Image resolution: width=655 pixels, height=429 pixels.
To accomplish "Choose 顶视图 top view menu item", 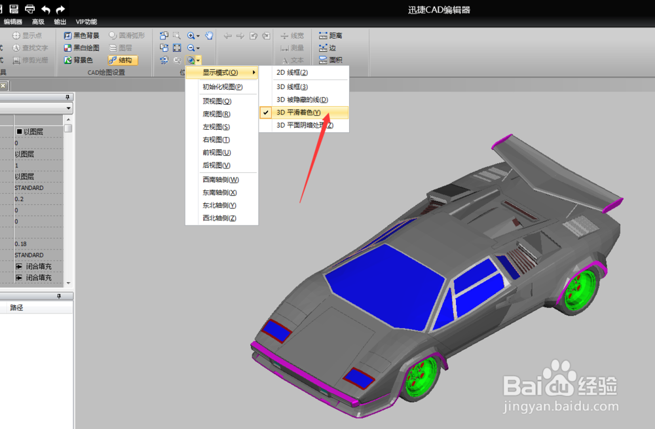I will (x=222, y=102).
